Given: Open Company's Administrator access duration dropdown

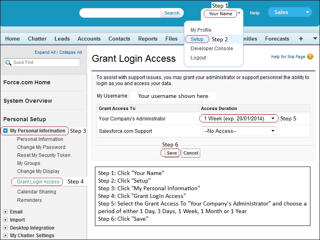Looking at the screenshot, I should (239, 118).
